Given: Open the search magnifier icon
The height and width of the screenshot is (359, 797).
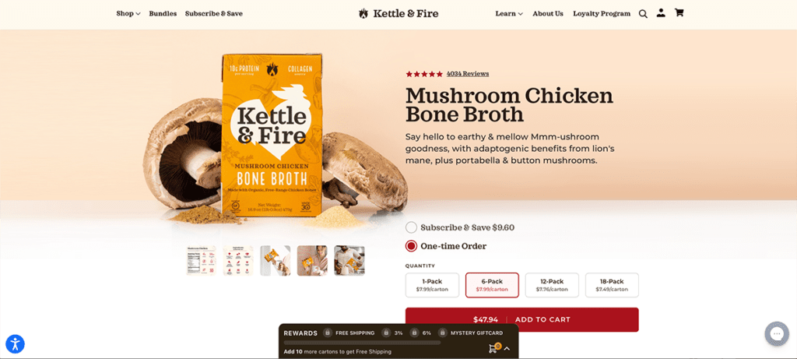Looking at the screenshot, I should pos(643,14).
